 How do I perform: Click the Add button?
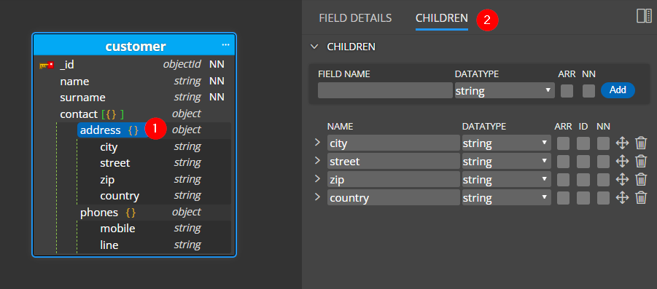pyautogui.click(x=618, y=90)
